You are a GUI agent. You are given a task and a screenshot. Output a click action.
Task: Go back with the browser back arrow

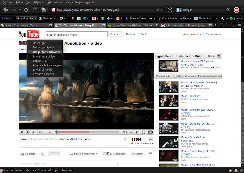point(5,10)
